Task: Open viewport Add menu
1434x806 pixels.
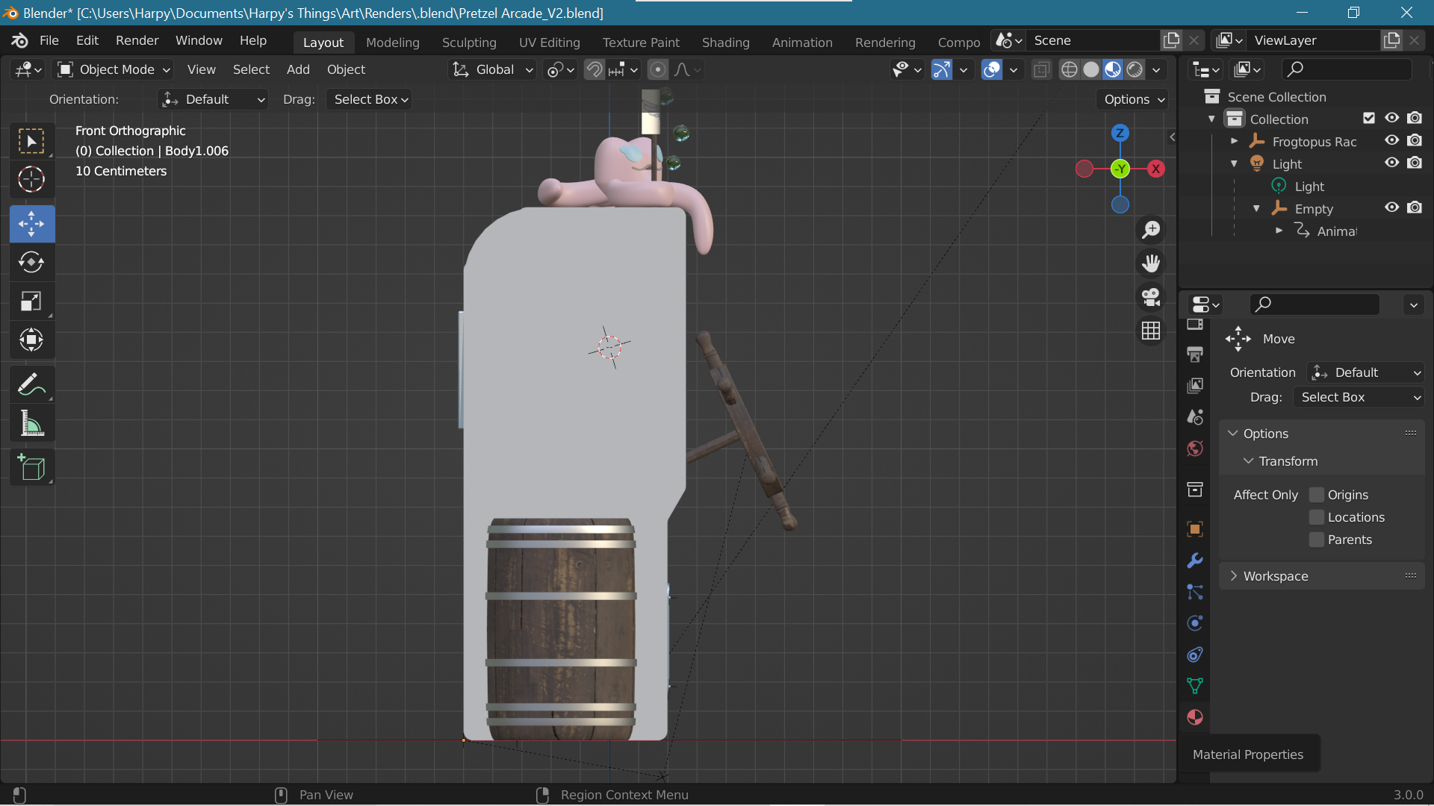Action: pos(298,69)
